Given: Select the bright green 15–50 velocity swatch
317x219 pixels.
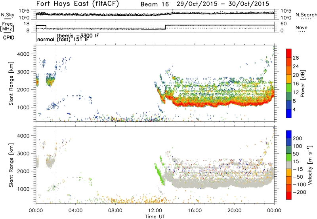Looking at the screenshot, I should click(x=289, y=157).
